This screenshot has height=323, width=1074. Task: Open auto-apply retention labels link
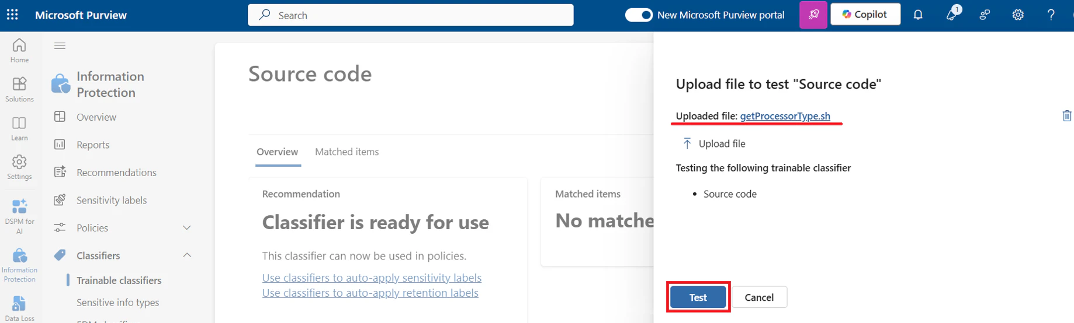click(x=370, y=293)
